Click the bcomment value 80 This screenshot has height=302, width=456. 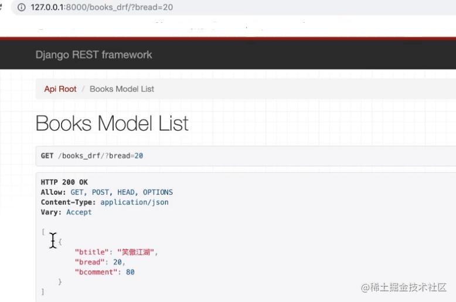coord(130,272)
